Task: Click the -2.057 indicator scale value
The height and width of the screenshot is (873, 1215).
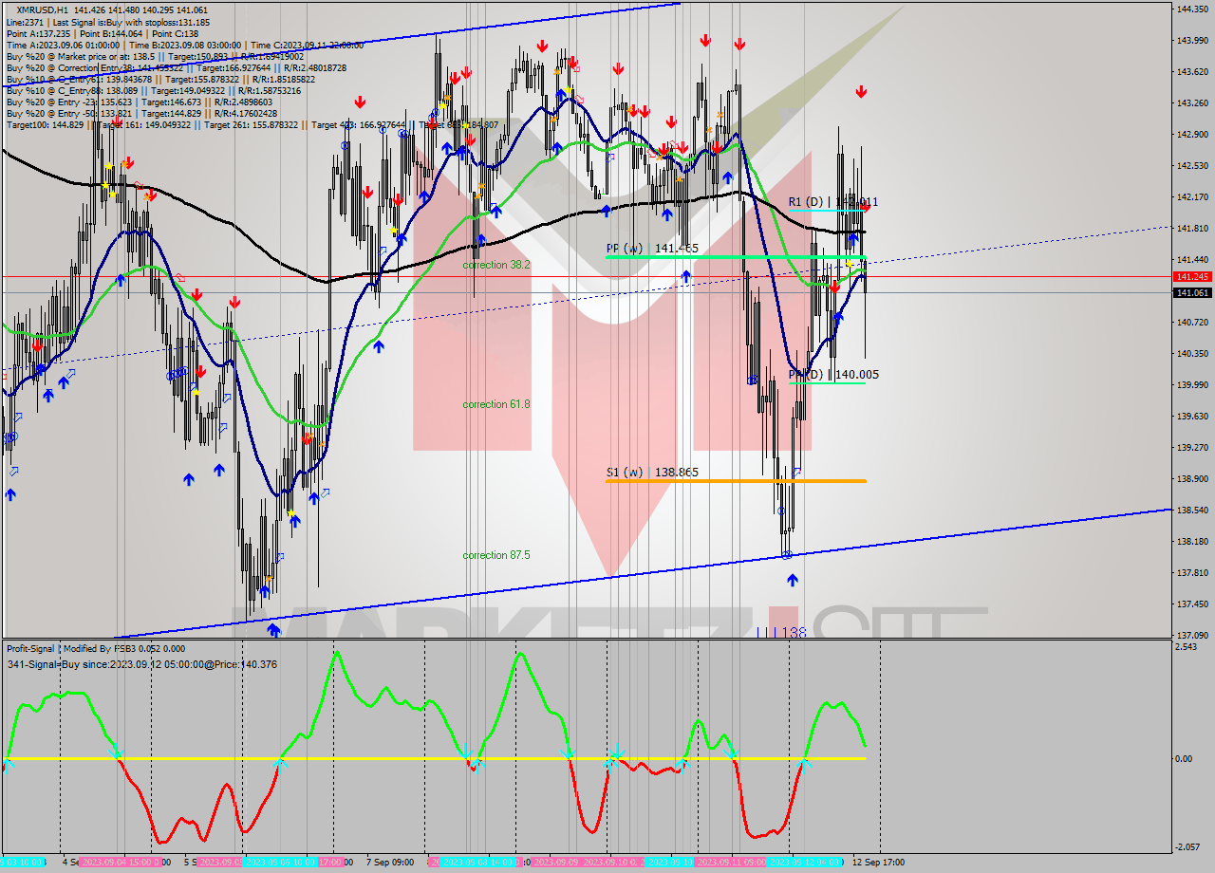Action: pyautogui.click(x=1187, y=847)
